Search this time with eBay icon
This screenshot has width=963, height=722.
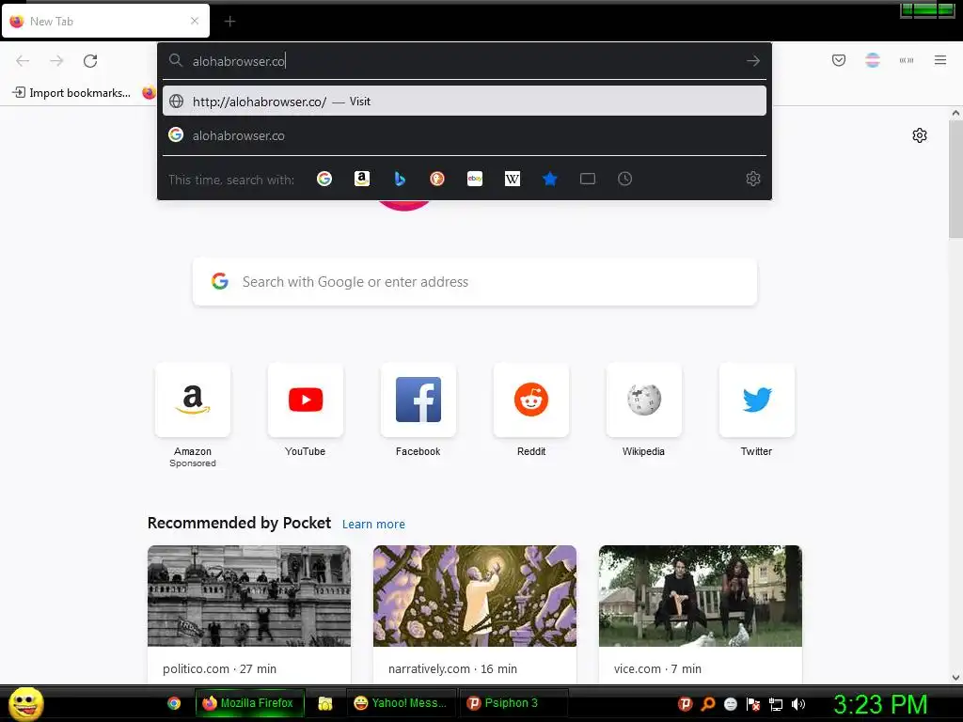(x=475, y=179)
